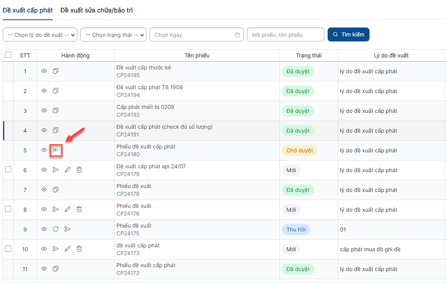Screen dimensions: 446x283
Task: View request CP24172 details
Action: (x=44, y=268)
